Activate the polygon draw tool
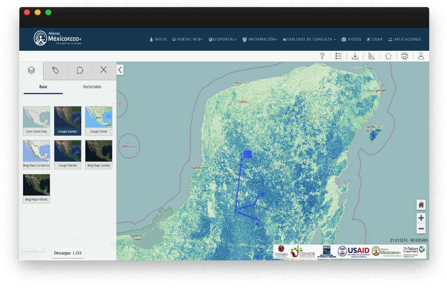447x288 pixels. coord(388,56)
